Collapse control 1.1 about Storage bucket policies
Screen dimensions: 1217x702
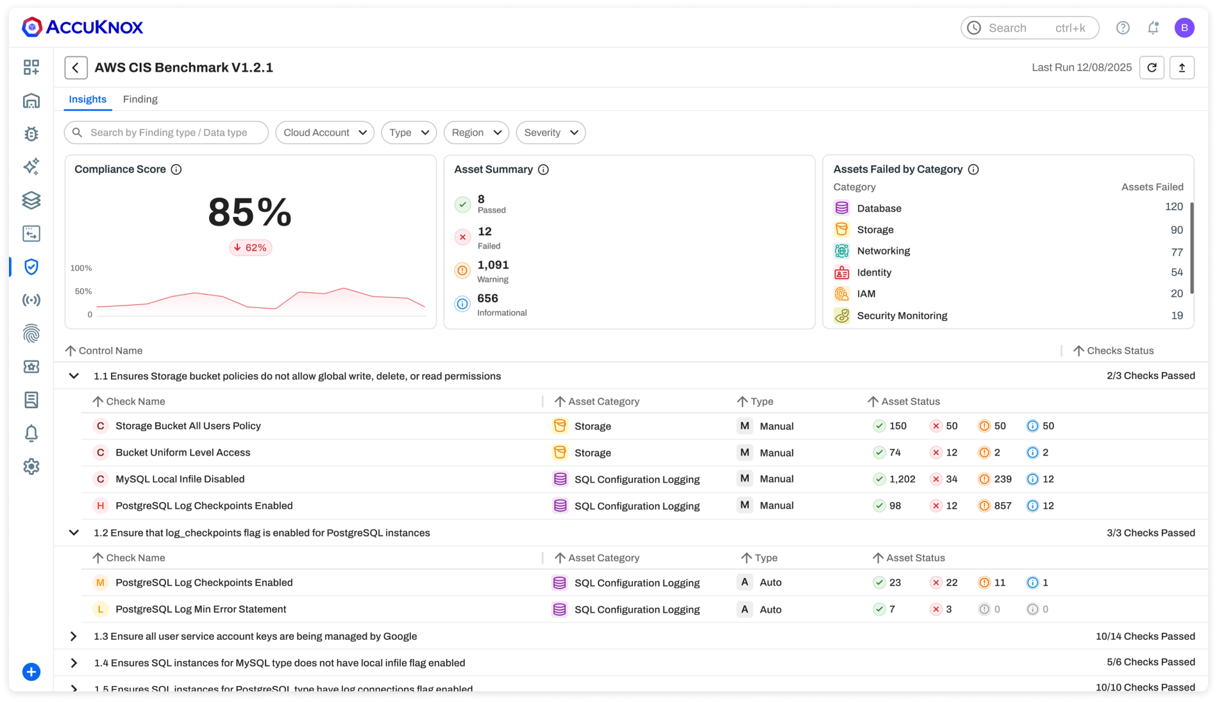[74, 376]
